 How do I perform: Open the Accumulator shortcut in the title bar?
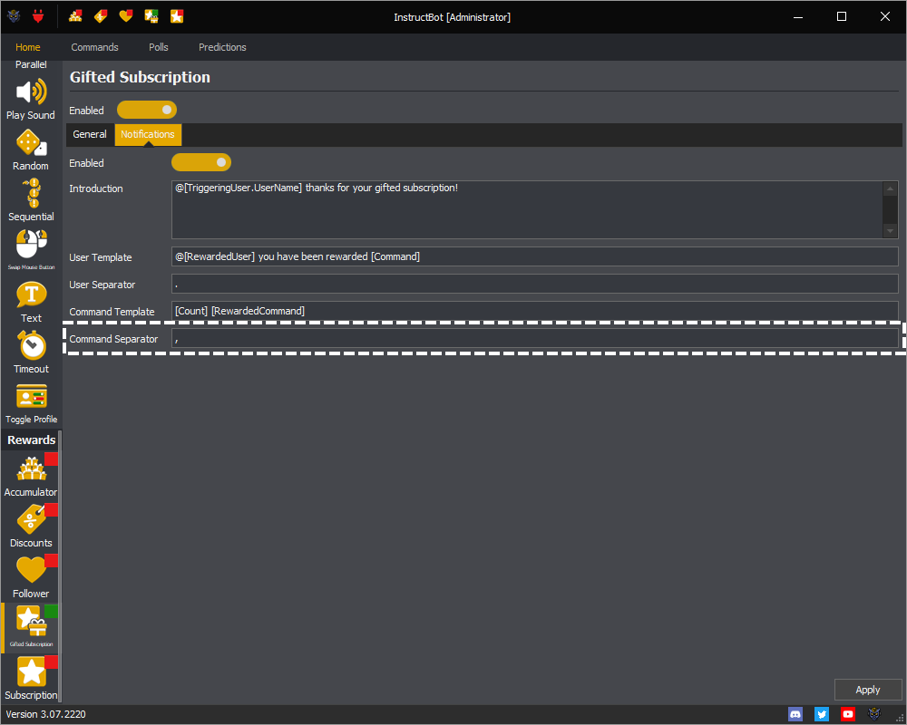pyautogui.click(x=75, y=16)
